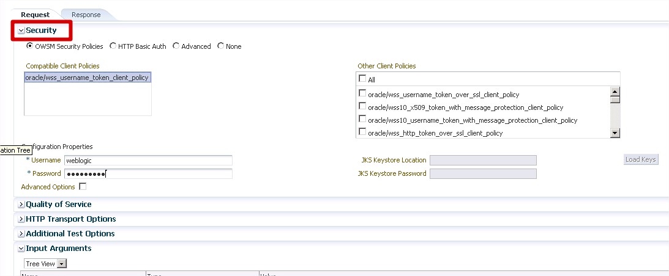Choose HTTP Basic Auth option
The height and width of the screenshot is (276, 669).
click(113, 46)
